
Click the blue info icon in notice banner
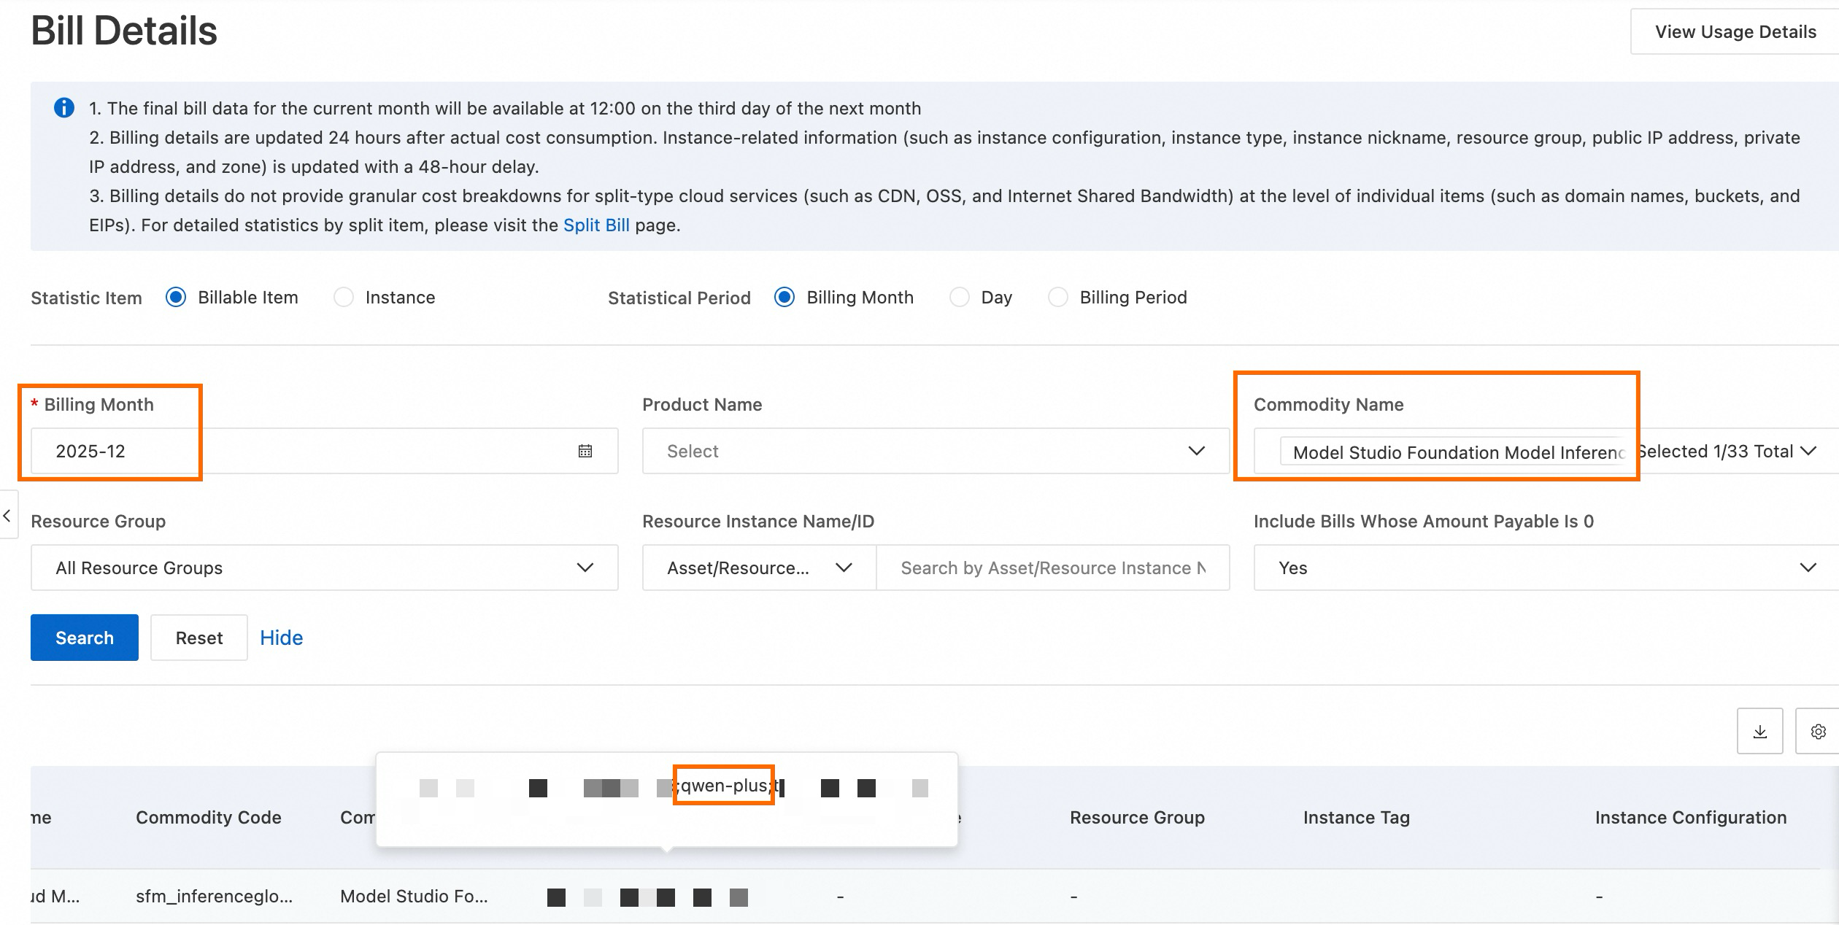point(64,108)
